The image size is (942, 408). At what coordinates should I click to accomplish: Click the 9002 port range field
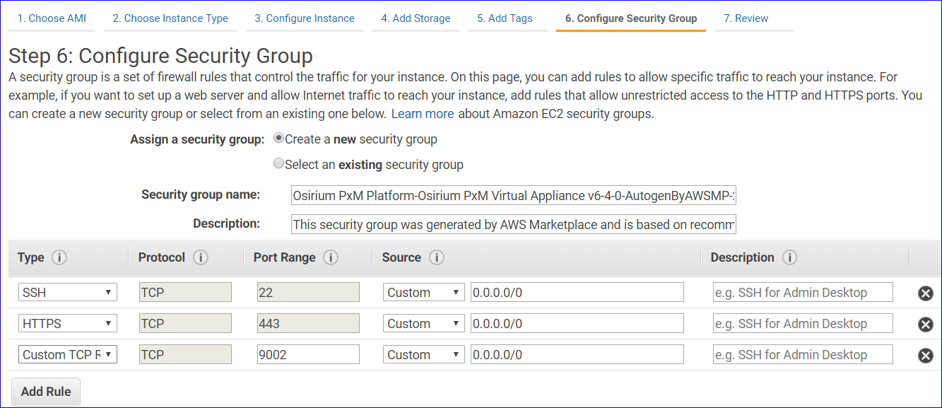pos(308,355)
